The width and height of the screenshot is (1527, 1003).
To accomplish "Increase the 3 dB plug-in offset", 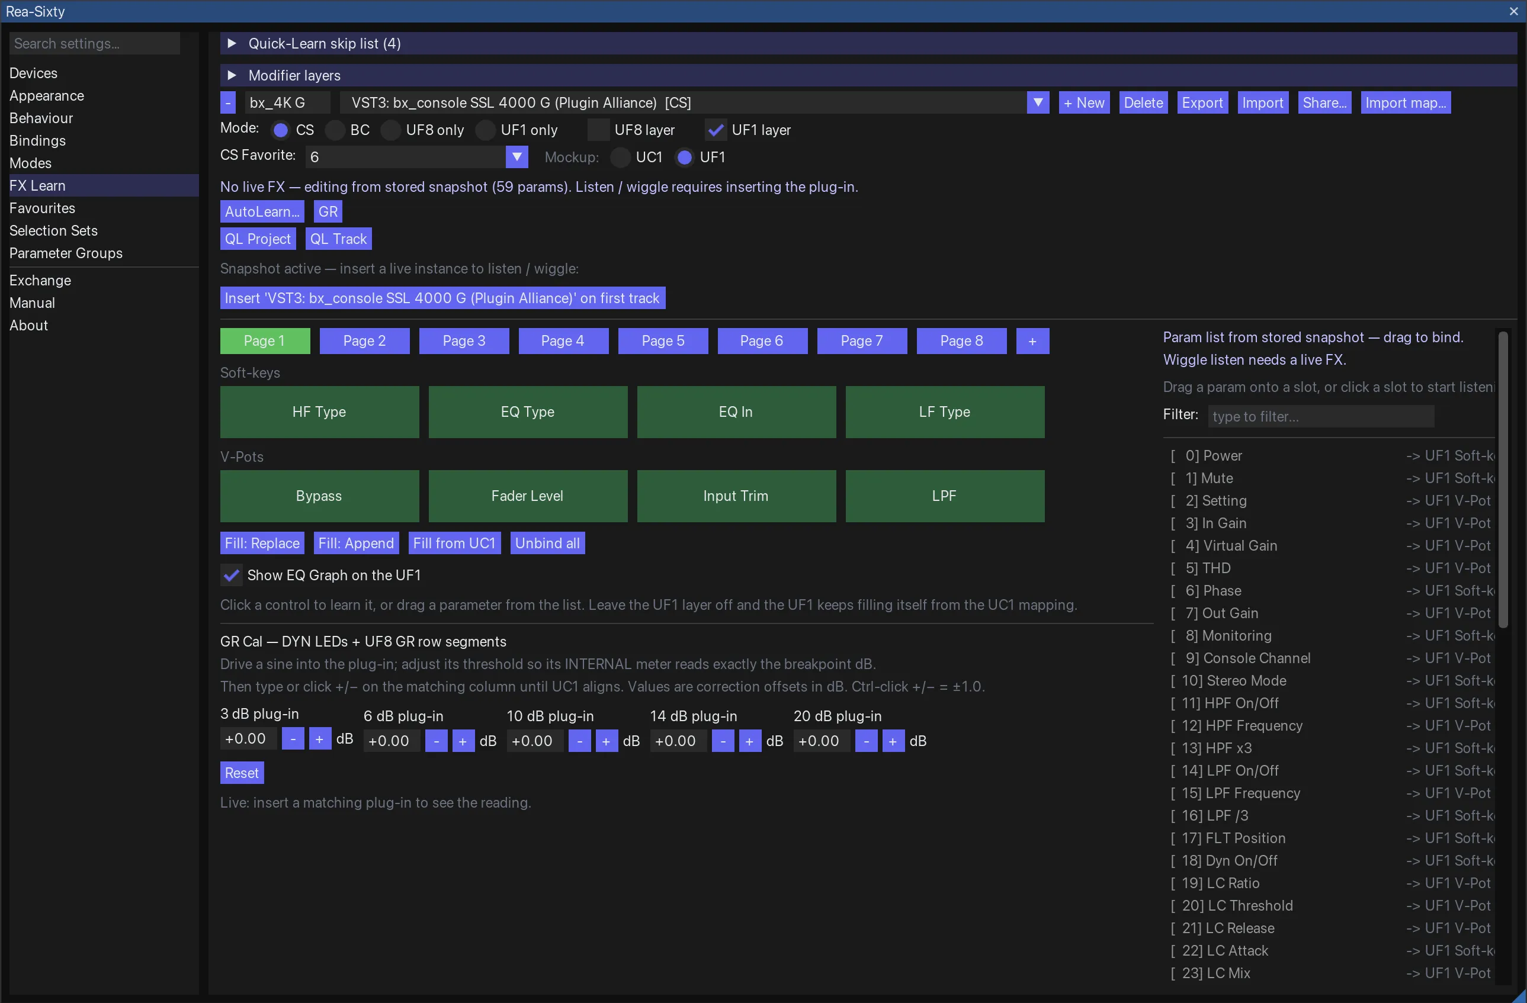I will coord(319,739).
